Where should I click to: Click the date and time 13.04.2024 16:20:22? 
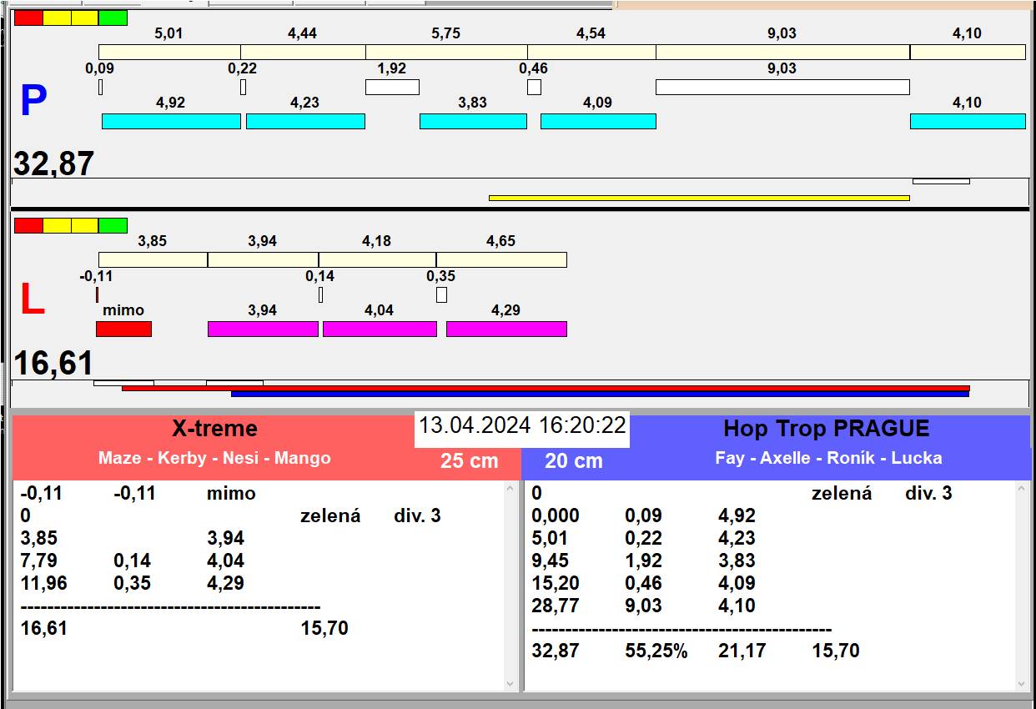point(522,425)
